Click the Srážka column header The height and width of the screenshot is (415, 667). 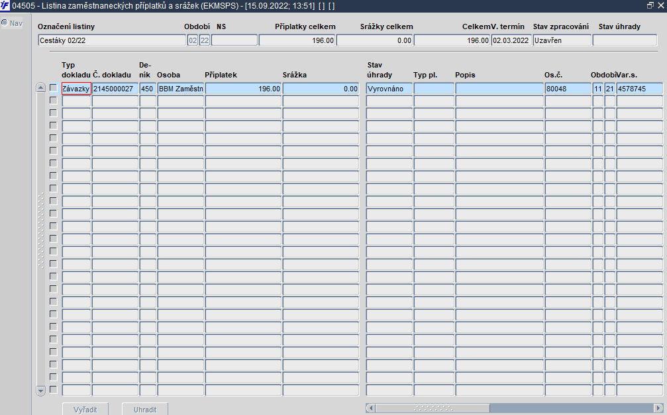coord(294,75)
